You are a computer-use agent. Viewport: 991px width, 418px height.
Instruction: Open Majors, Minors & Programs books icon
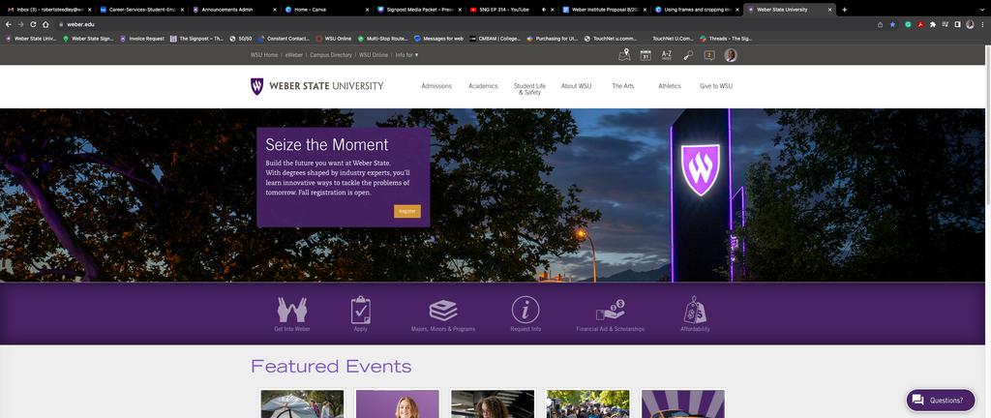tap(443, 310)
